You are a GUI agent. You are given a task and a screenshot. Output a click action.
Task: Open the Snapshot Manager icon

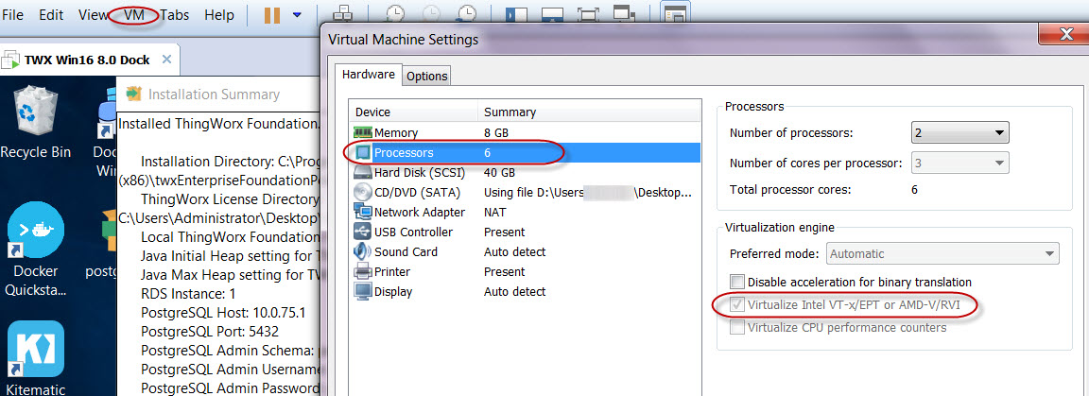point(468,14)
